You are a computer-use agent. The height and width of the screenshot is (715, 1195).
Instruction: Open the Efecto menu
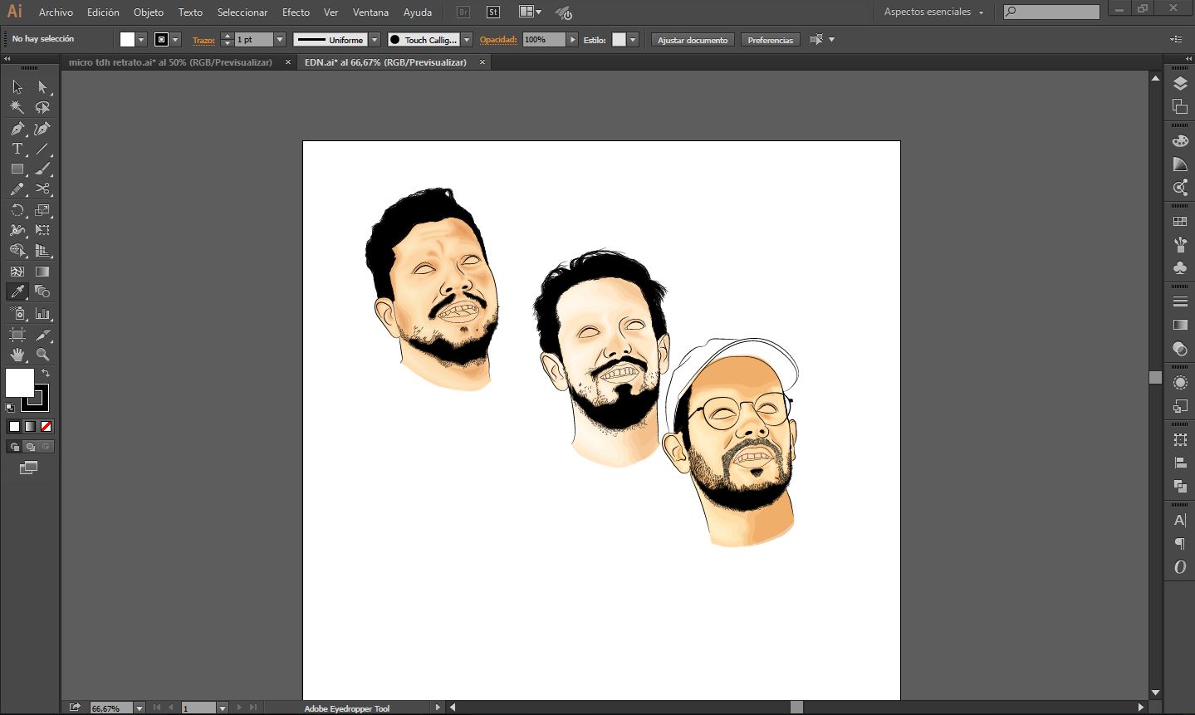296,12
